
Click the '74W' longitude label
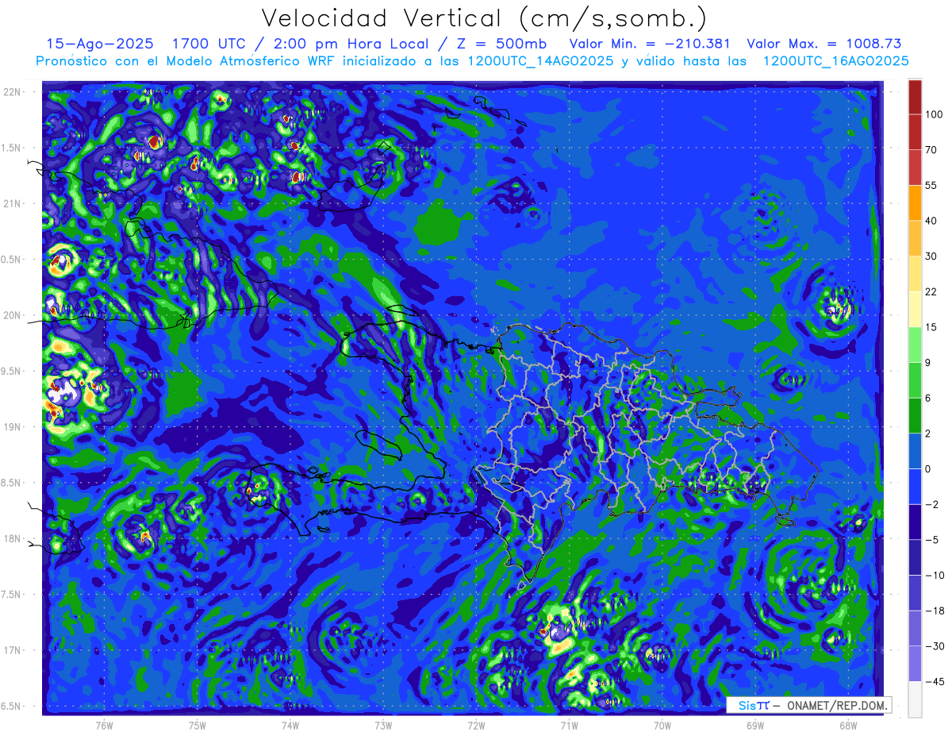coord(290,725)
